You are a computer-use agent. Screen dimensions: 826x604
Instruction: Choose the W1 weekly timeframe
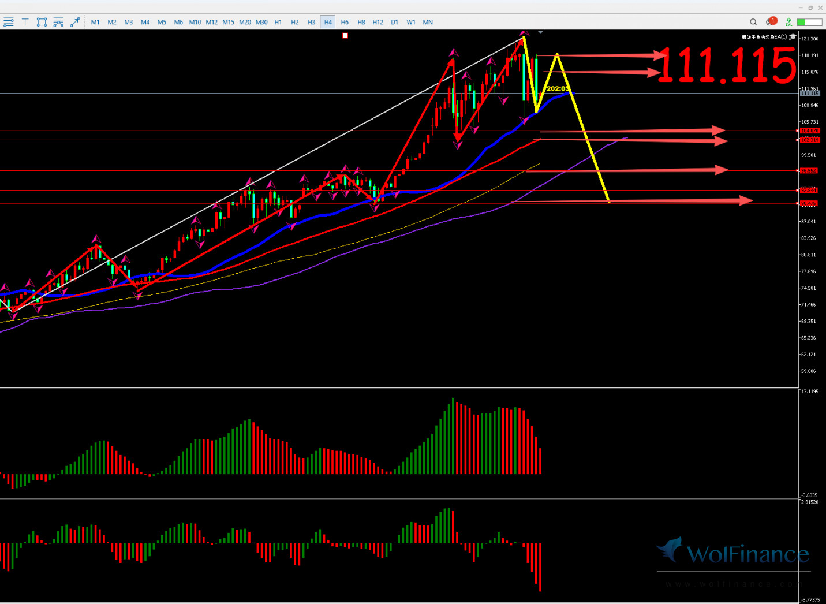[x=411, y=22]
